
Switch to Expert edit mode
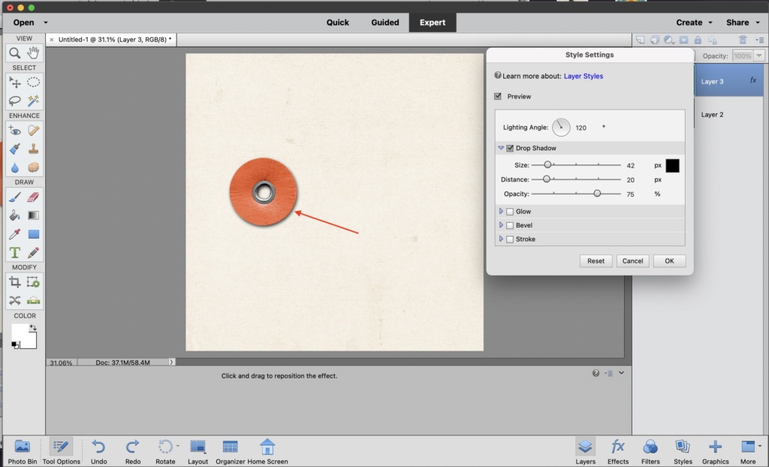tap(433, 23)
